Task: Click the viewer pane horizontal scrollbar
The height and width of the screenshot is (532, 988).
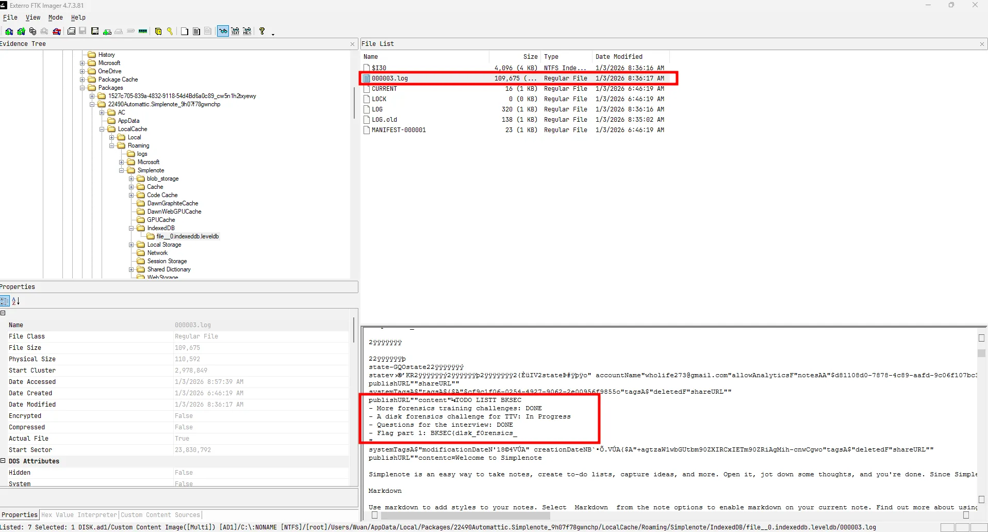Action: (x=464, y=515)
